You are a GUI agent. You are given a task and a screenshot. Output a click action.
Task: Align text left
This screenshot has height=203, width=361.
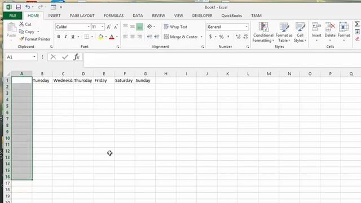click(125, 37)
